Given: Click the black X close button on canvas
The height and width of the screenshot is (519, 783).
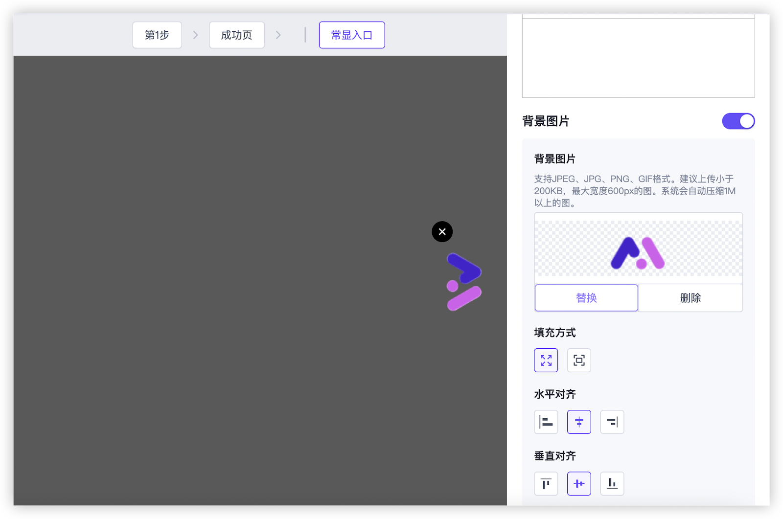Looking at the screenshot, I should 442,232.
